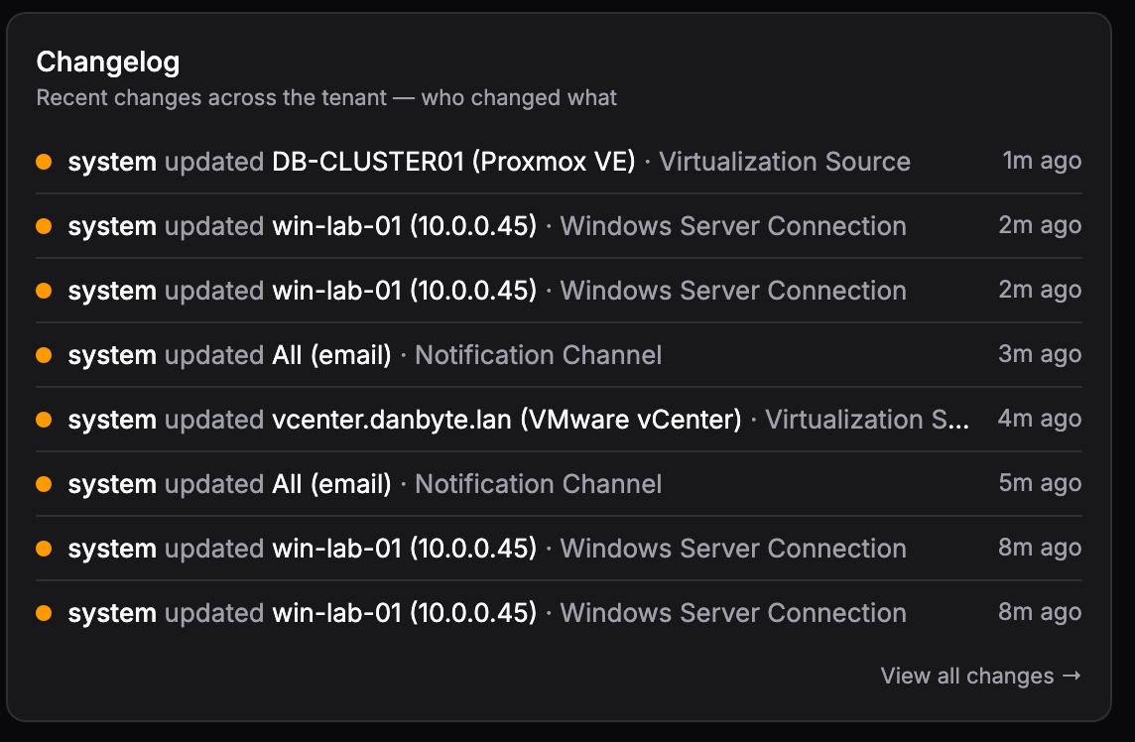This screenshot has width=1135, height=742.
Task: Click the 4m ago timestamp
Action: [x=1040, y=419]
